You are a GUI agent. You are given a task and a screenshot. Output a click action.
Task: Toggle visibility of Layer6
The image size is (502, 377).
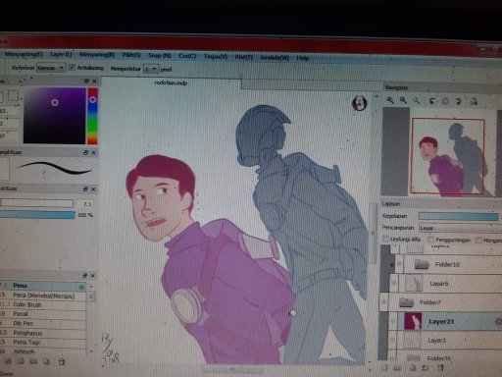394,283
